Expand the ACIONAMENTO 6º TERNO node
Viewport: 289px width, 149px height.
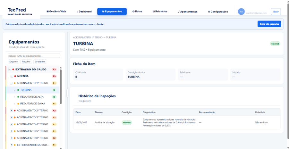(11, 138)
